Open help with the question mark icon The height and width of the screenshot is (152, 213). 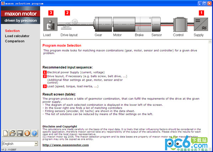click(x=34, y=133)
